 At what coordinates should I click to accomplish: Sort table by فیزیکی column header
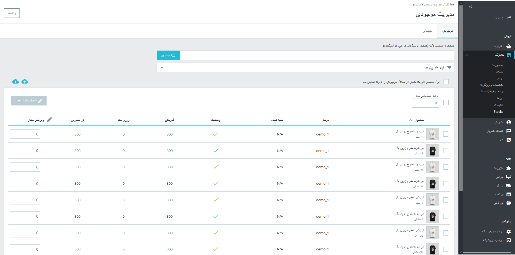(x=170, y=120)
